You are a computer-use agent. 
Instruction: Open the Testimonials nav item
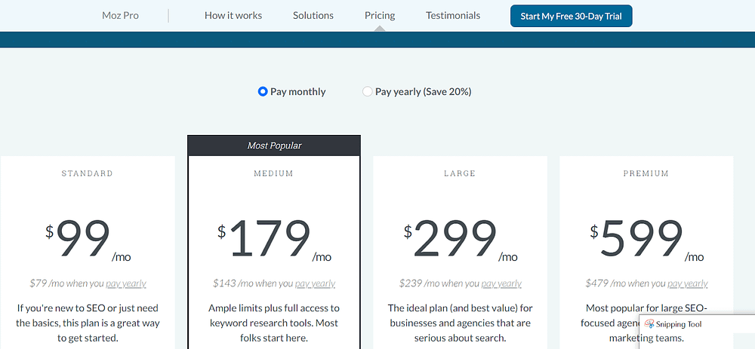pyautogui.click(x=452, y=15)
